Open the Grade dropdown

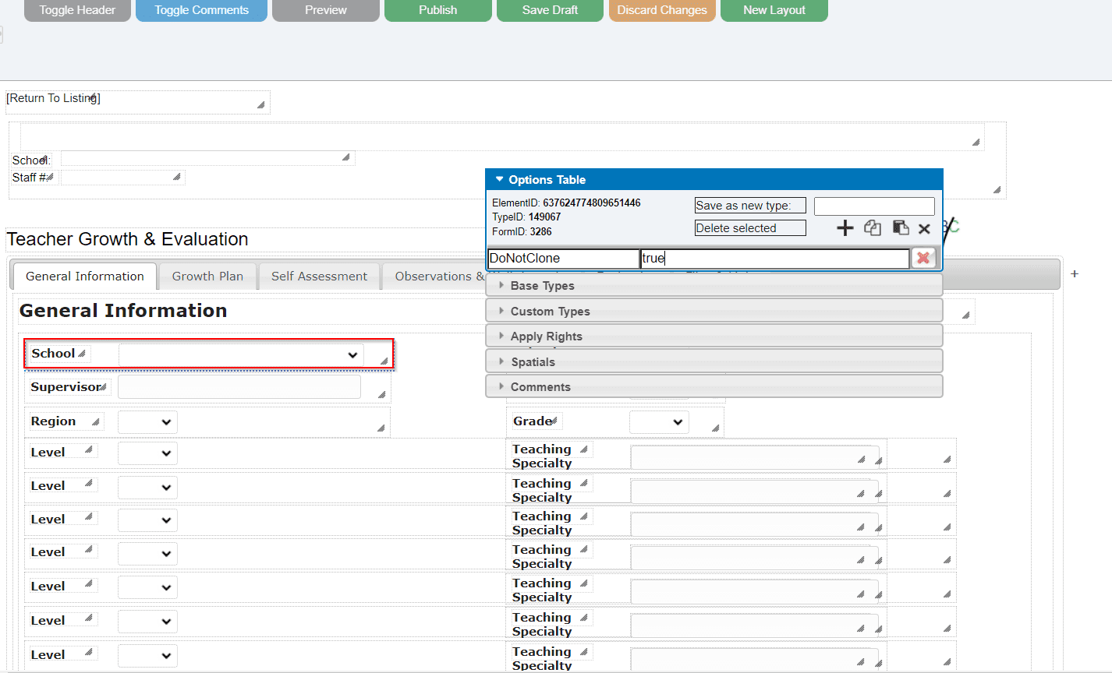[659, 422]
